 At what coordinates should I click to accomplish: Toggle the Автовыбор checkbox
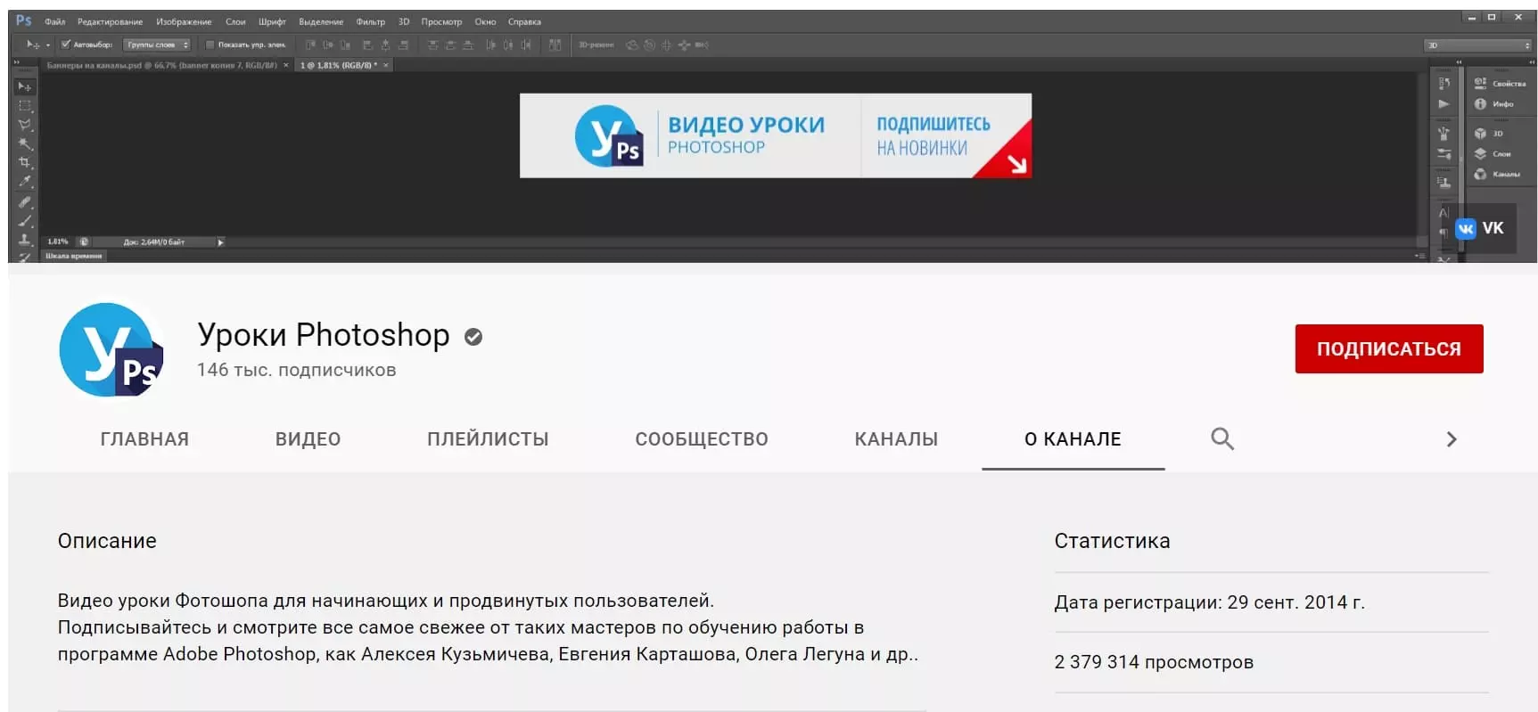coord(66,45)
